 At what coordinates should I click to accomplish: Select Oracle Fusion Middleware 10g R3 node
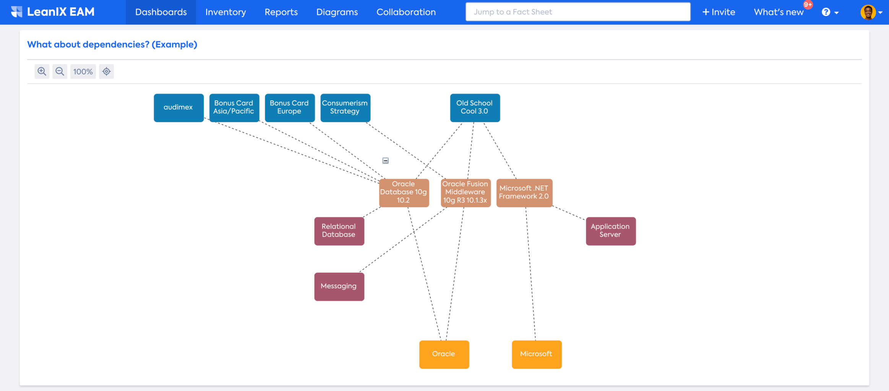[466, 193]
